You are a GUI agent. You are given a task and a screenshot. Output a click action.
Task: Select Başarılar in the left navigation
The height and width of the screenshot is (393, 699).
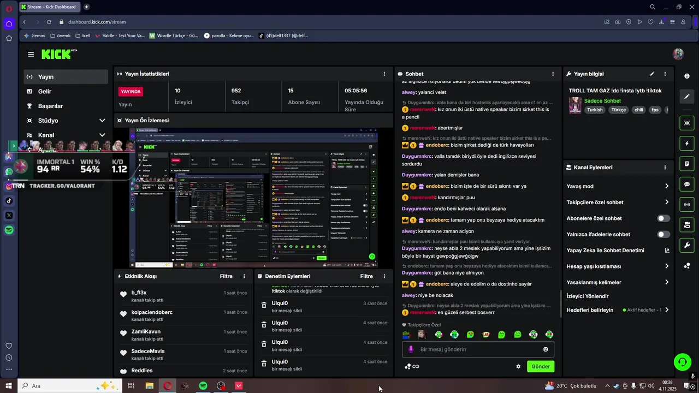coord(66,106)
